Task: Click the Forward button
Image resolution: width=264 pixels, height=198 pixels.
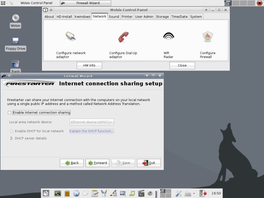Action: (x=97, y=163)
